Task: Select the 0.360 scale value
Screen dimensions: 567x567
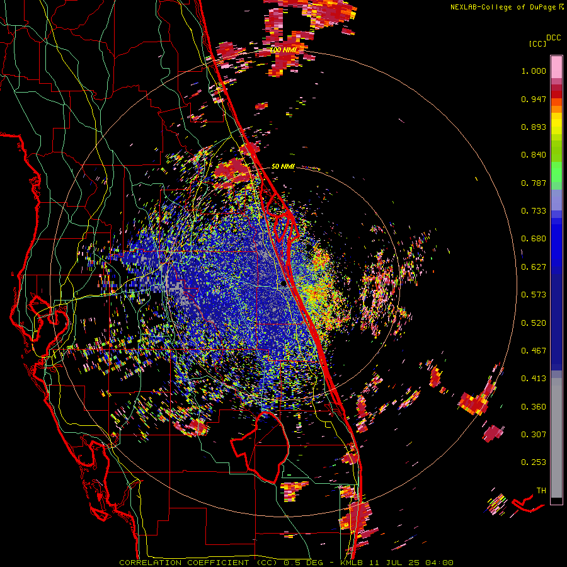Action: 534,407
